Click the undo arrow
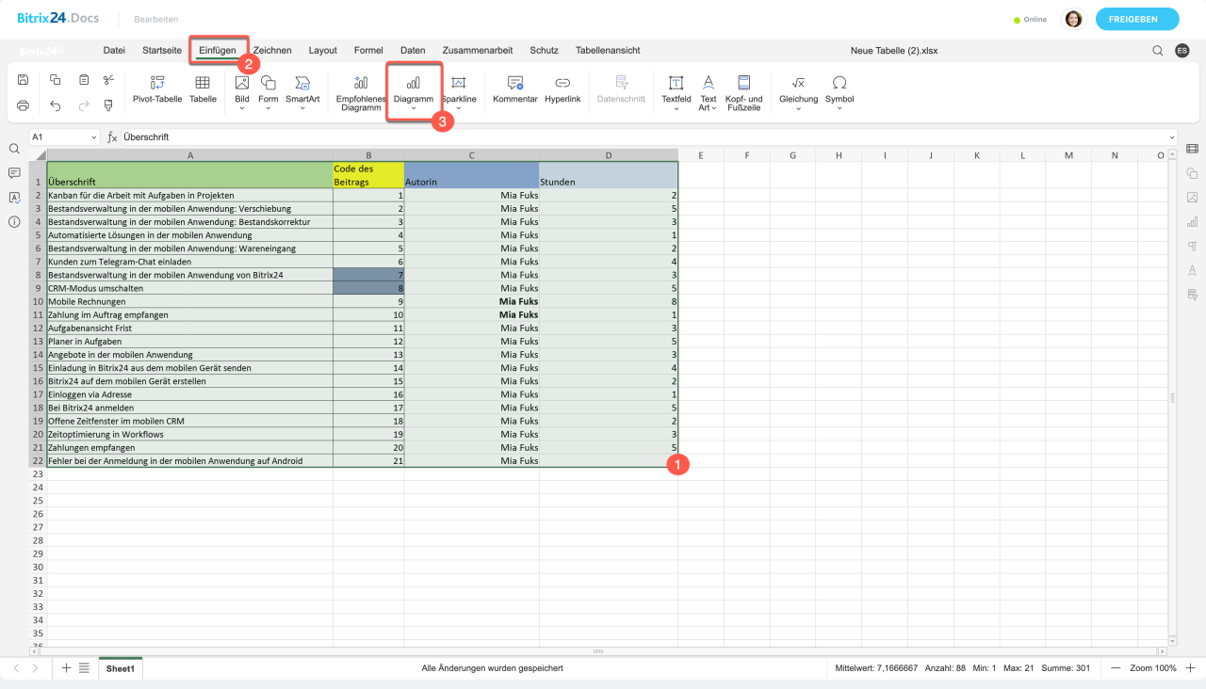 click(x=56, y=105)
